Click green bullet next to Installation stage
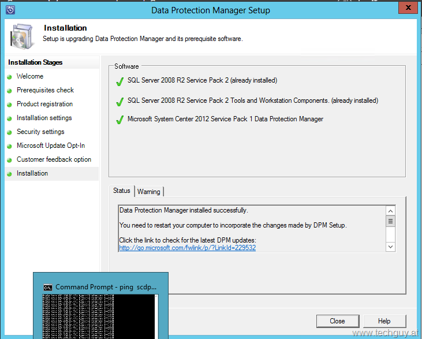The width and height of the screenshot is (422, 339). (x=9, y=174)
